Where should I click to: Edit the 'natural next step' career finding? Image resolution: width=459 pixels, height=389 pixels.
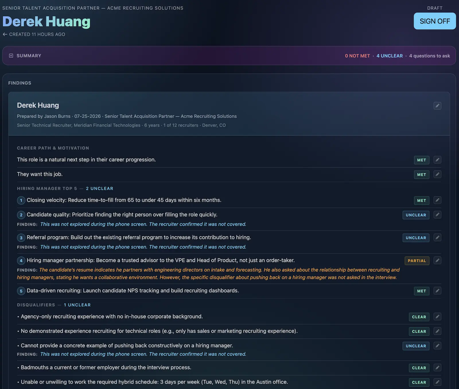[437, 160]
